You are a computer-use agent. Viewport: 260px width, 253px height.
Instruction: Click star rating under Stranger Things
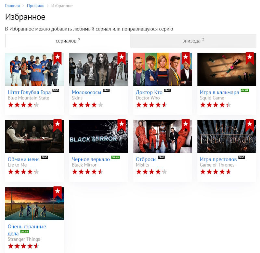pyautogui.click(x=23, y=246)
